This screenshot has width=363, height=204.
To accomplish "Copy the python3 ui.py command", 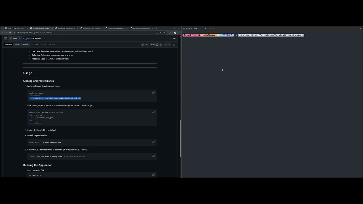I will 153,175.
